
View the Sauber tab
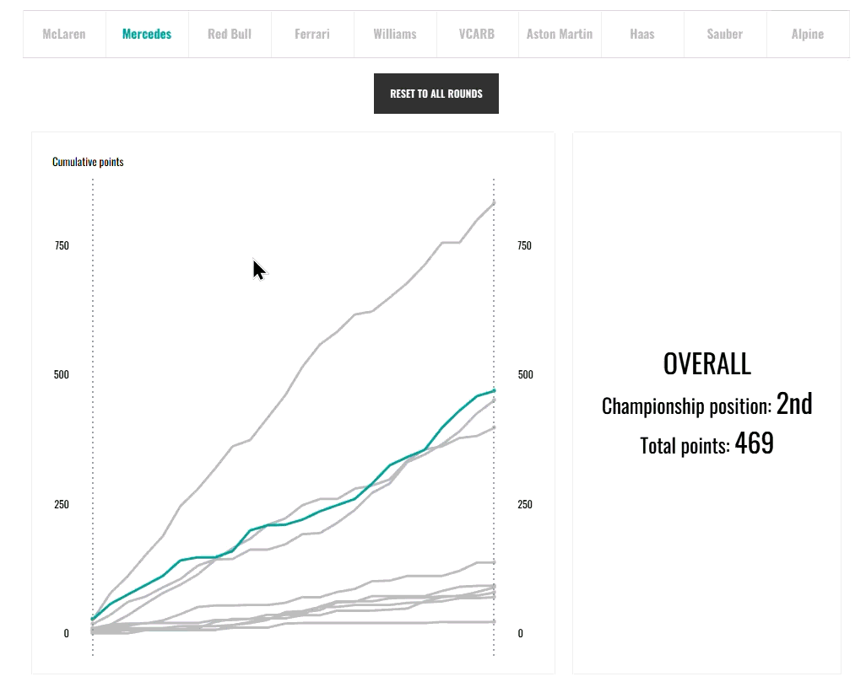tap(725, 35)
